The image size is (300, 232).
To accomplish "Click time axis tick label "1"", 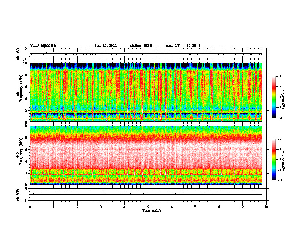I will pos(53,207).
